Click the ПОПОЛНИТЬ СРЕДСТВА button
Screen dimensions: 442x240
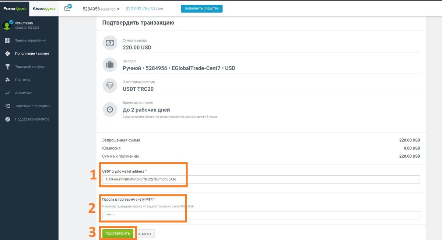(201, 8)
